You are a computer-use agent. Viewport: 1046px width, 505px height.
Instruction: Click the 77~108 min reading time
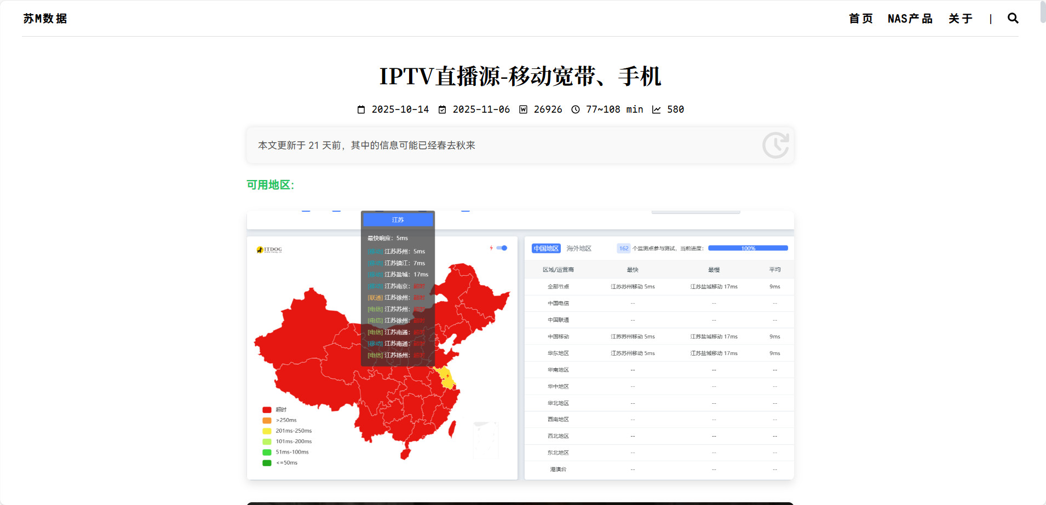(x=614, y=109)
